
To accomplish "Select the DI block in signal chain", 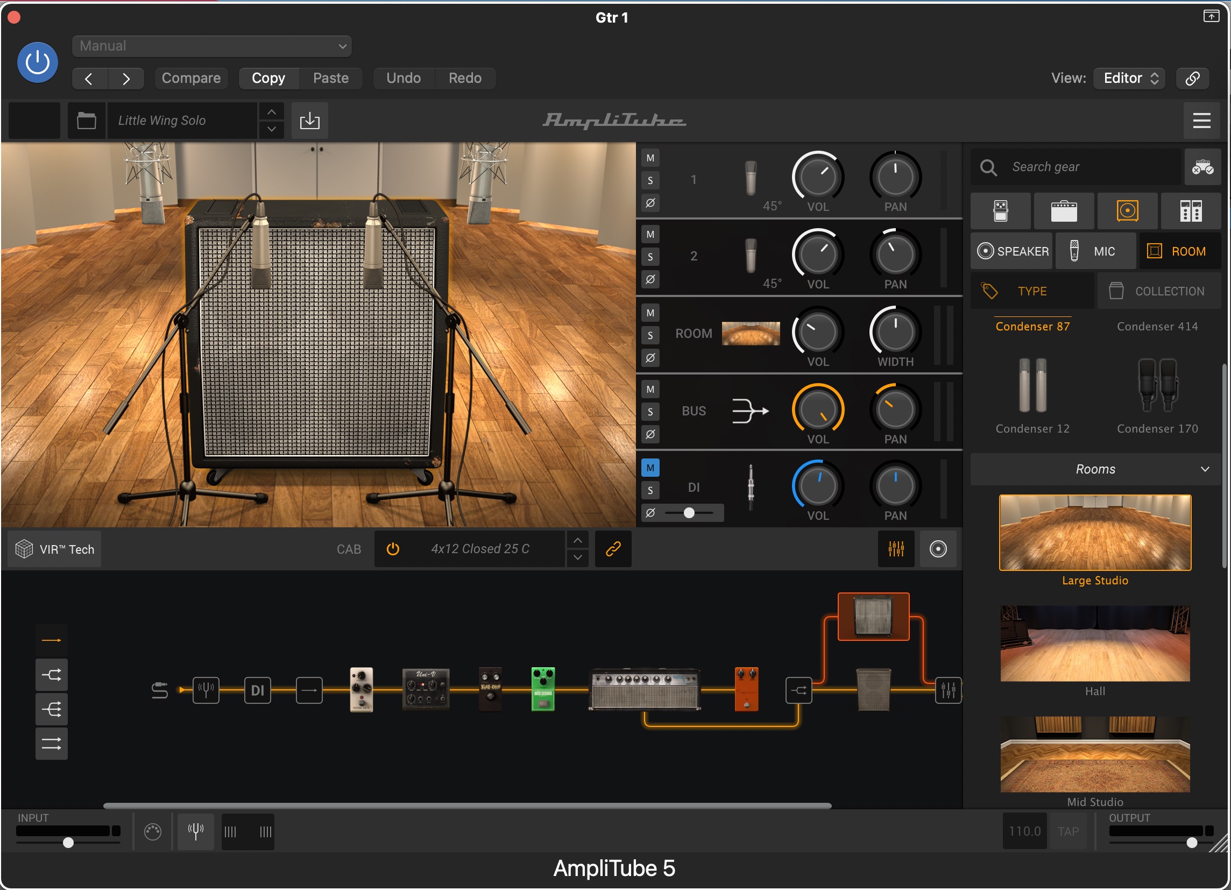I will click(x=257, y=690).
